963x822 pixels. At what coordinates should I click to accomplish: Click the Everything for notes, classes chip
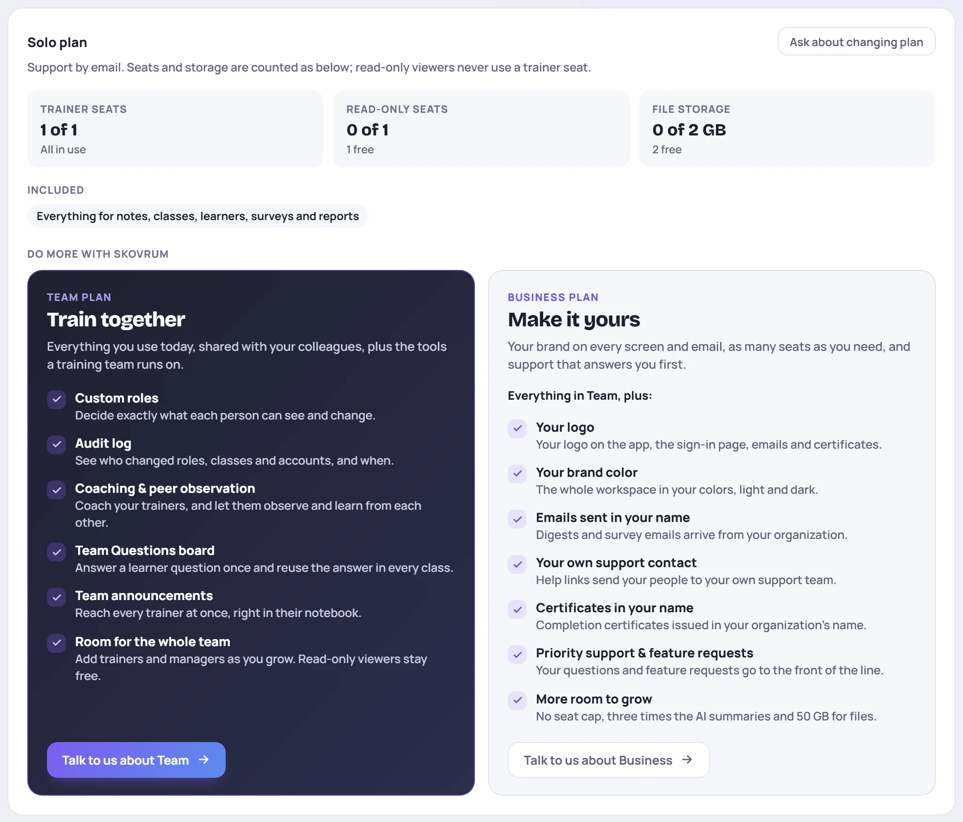197,216
